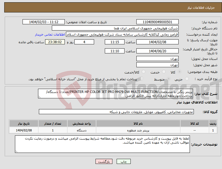This screenshot has width=222, height=169.
Task: Click the resize grip of description textarea
Action: [x=39, y=97]
